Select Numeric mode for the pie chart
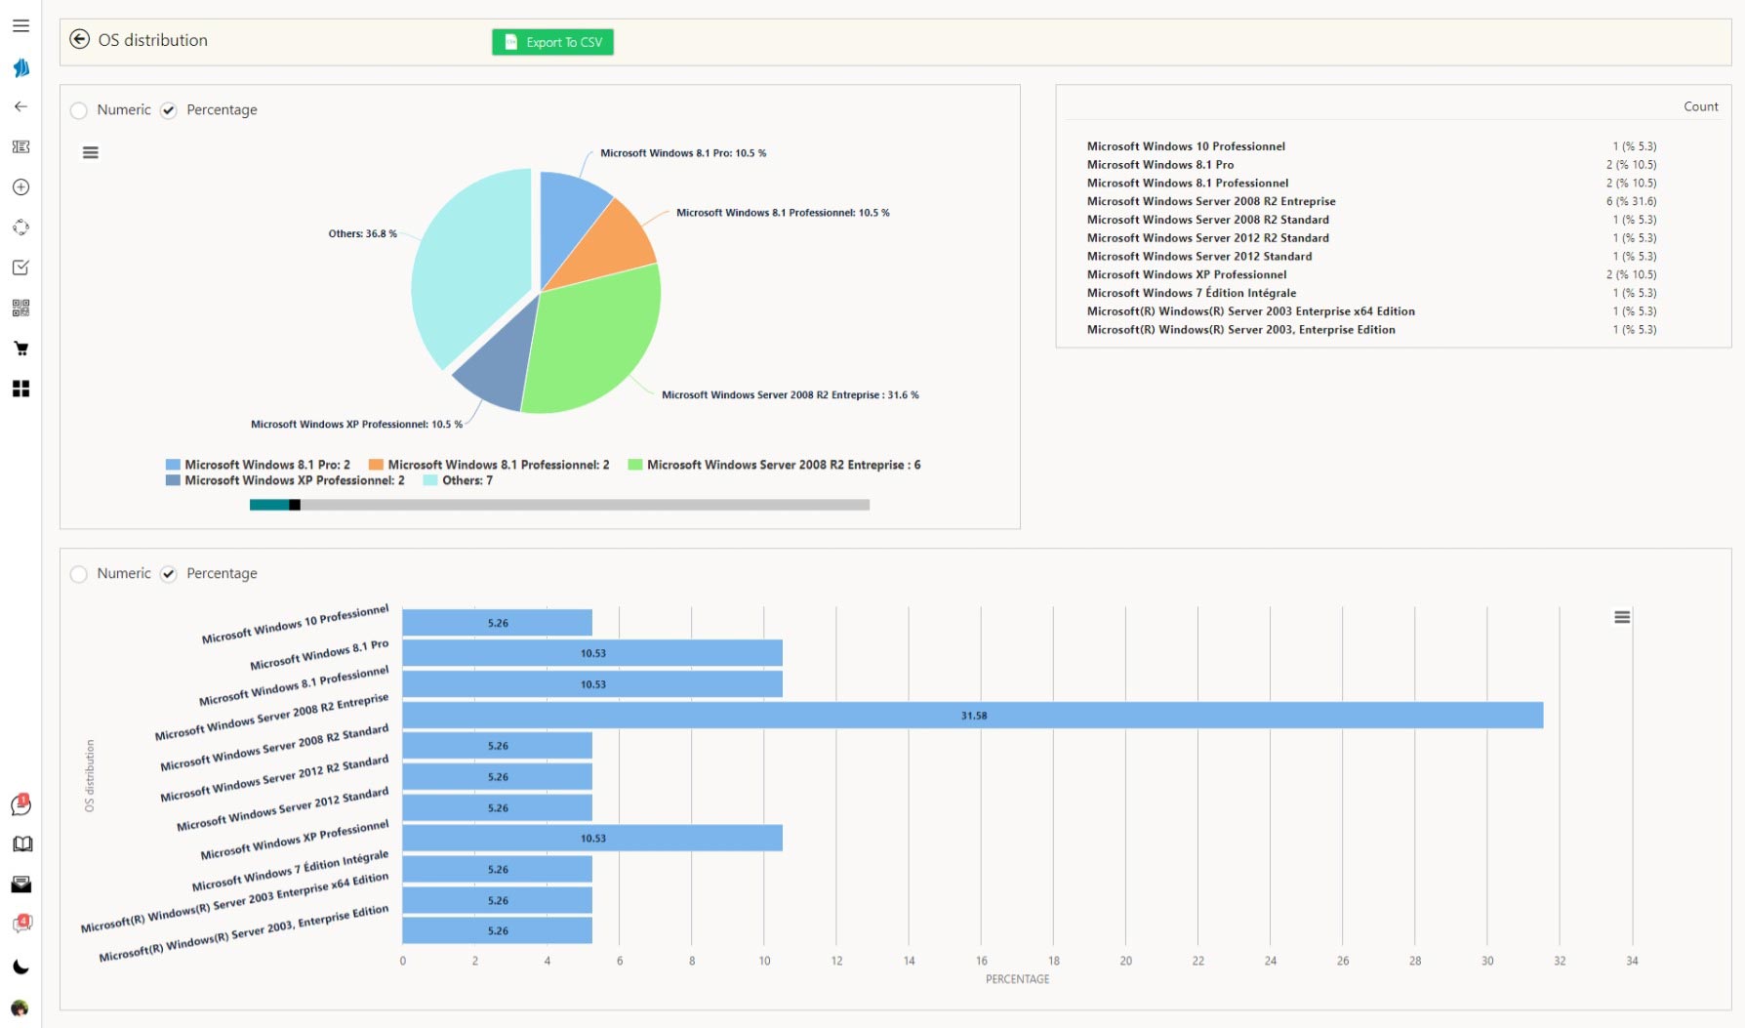This screenshot has width=1745, height=1028. (79, 110)
